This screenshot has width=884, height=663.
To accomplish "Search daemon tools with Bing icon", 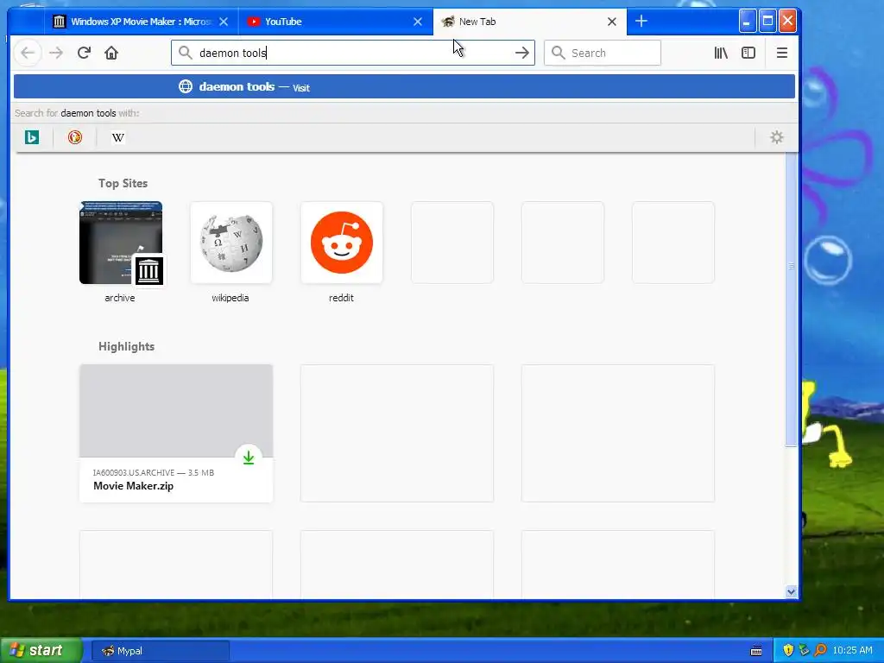I will click(32, 137).
